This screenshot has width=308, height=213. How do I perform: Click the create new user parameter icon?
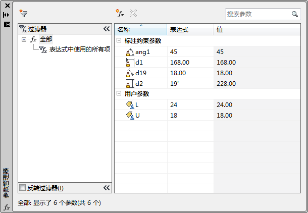pyautogui.click(x=120, y=14)
